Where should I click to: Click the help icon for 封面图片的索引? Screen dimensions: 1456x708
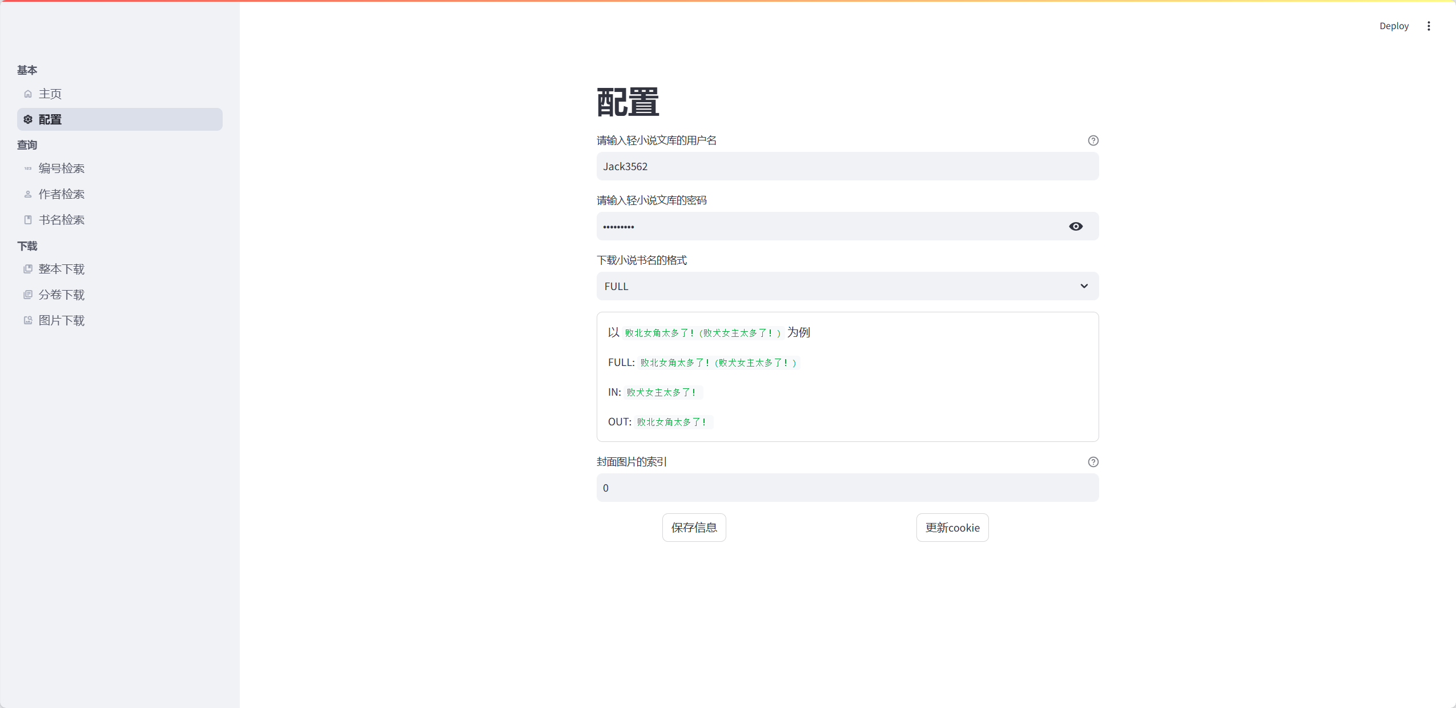1093,462
